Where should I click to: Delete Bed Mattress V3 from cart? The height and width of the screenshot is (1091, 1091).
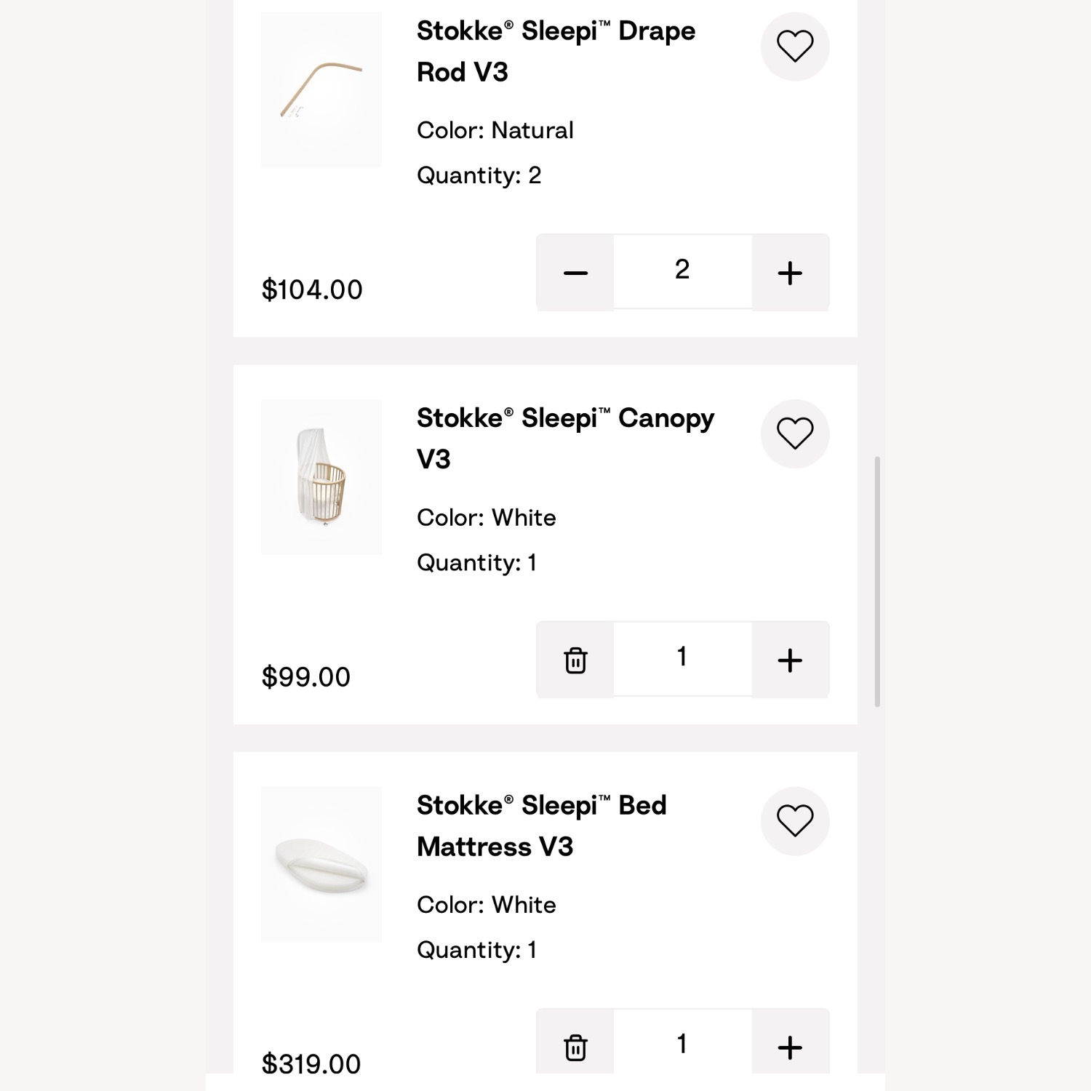[575, 1047]
